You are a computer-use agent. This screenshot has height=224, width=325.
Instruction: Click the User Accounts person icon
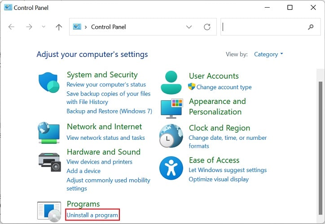point(171,82)
